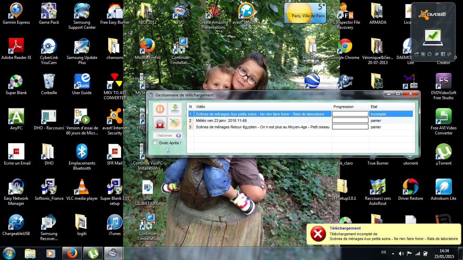Pause the download with the orange pause button

160,109
